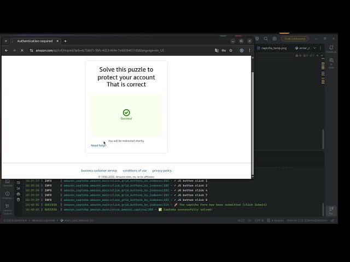Click the browser forward arrow
The height and width of the screenshot is (262, 350).
[14, 51]
